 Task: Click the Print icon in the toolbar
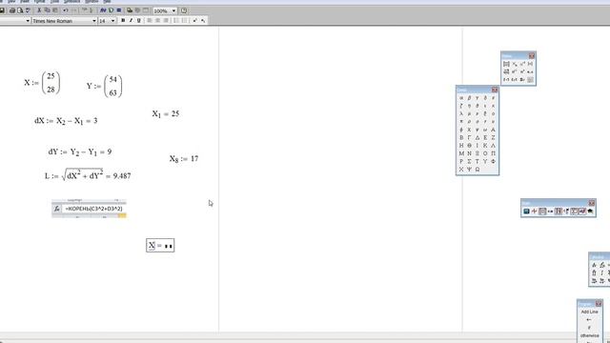12,10
